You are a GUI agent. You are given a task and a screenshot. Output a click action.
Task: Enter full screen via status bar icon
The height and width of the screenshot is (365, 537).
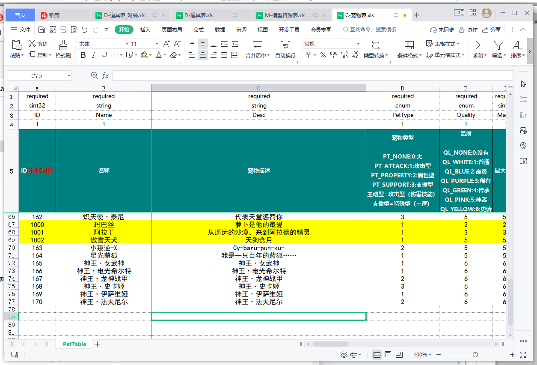pyautogui.click(x=522, y=355)
